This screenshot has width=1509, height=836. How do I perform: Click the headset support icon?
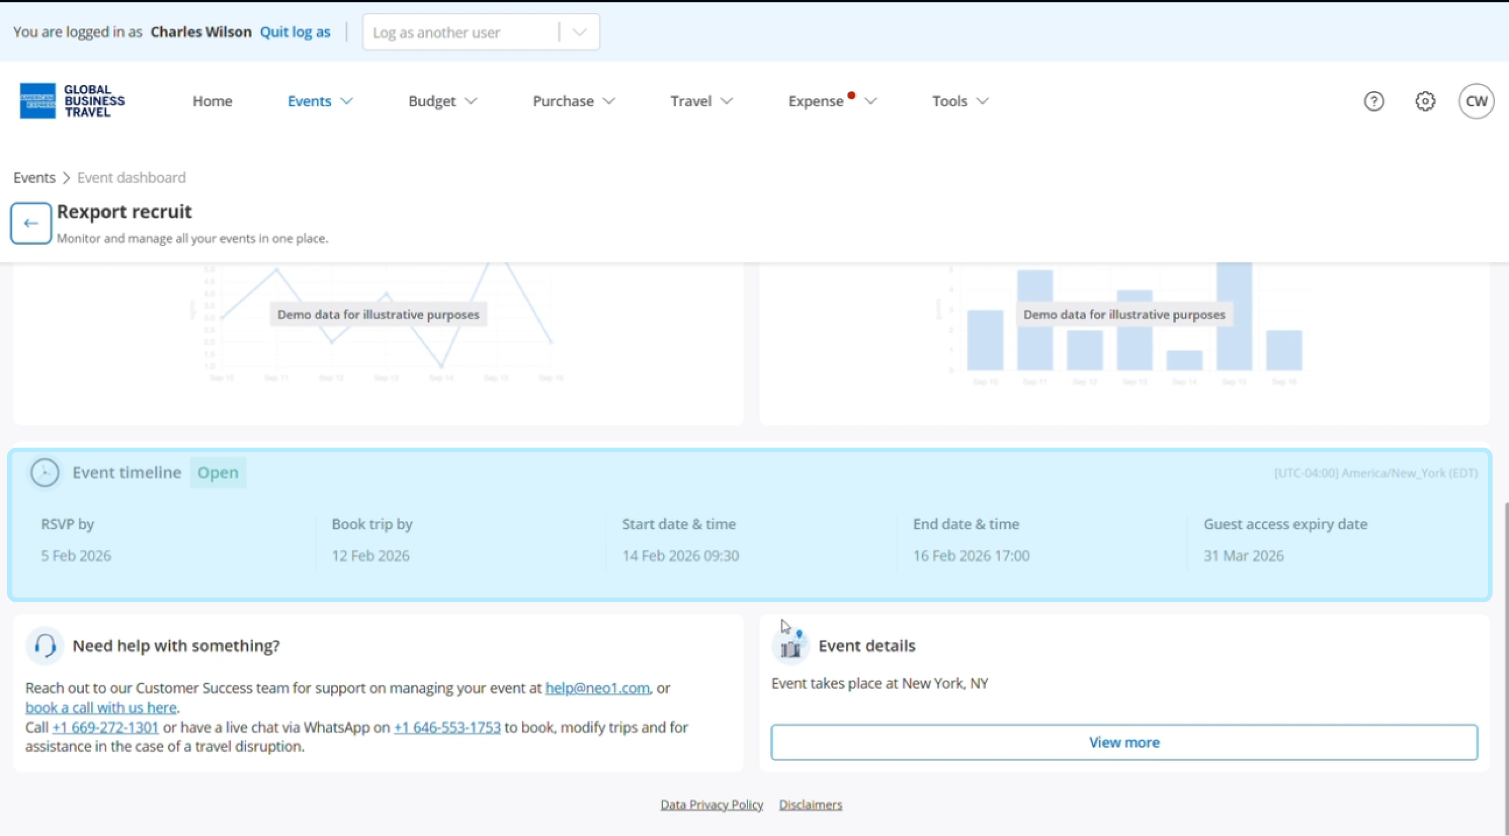point(45,646)
